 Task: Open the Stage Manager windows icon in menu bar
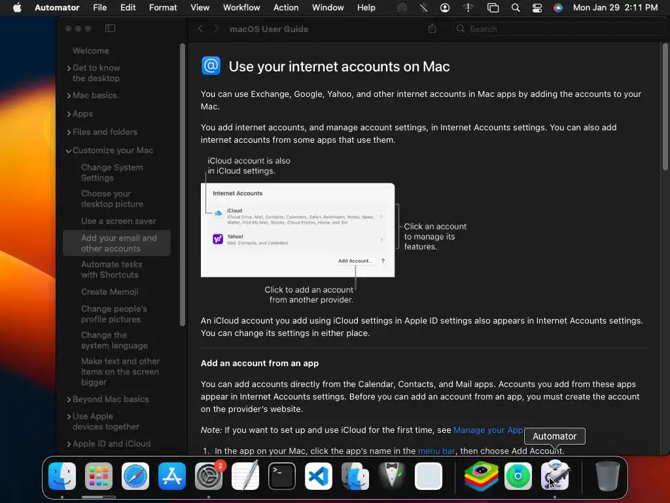pyautogui.click(x=493, y=7)
